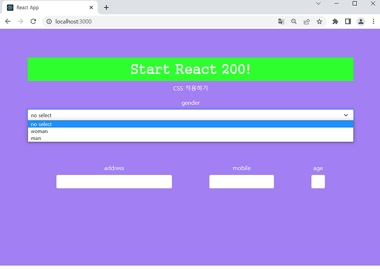Minimize the browser window

(336, 4)
